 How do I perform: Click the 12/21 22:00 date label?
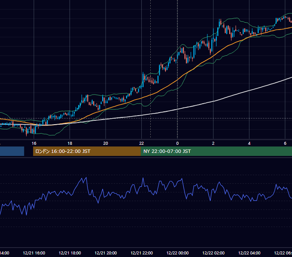142,253
